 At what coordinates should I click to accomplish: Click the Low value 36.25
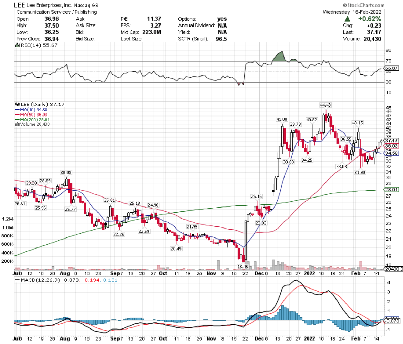point(52,32)
